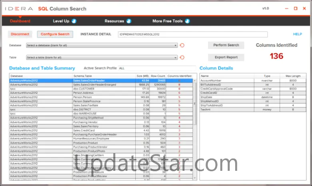Select the Sales.SalesOrderHeaderEnlarged row

point(101,85)
